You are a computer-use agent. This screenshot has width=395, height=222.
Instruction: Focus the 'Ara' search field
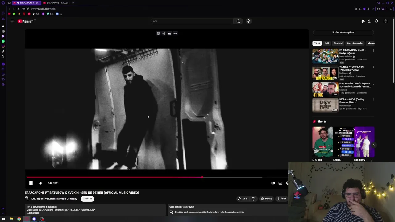coord(192,21)
